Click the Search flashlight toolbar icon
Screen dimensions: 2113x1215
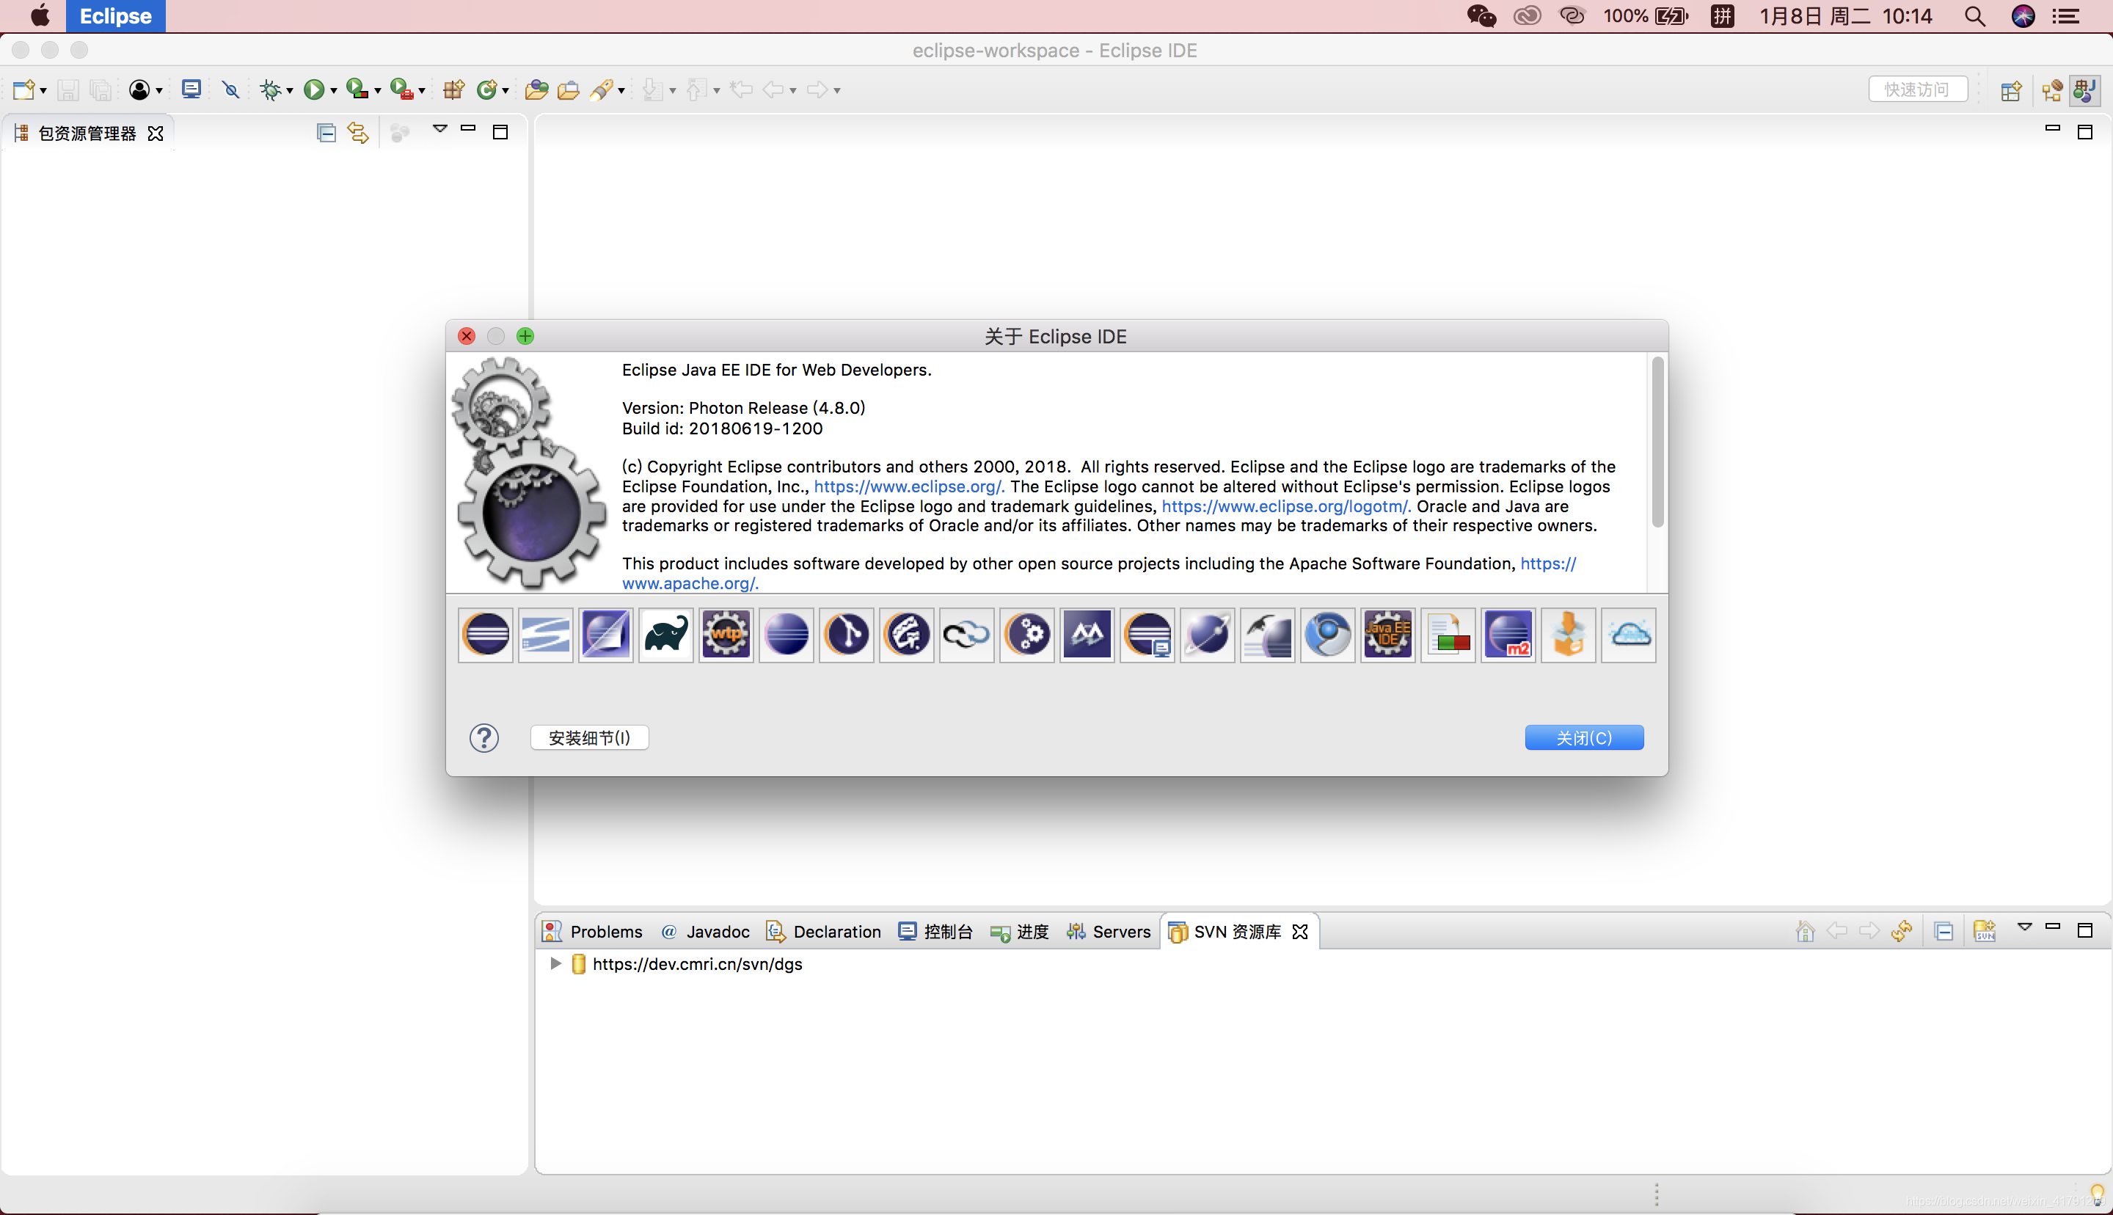[x=602, y=90]
